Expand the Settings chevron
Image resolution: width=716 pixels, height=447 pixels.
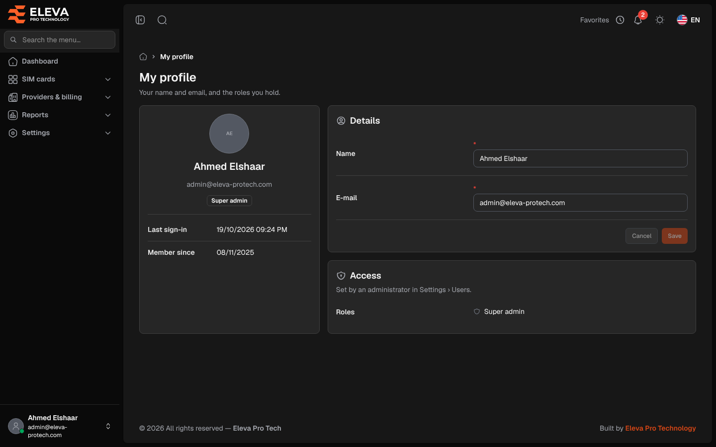[108, 133]
